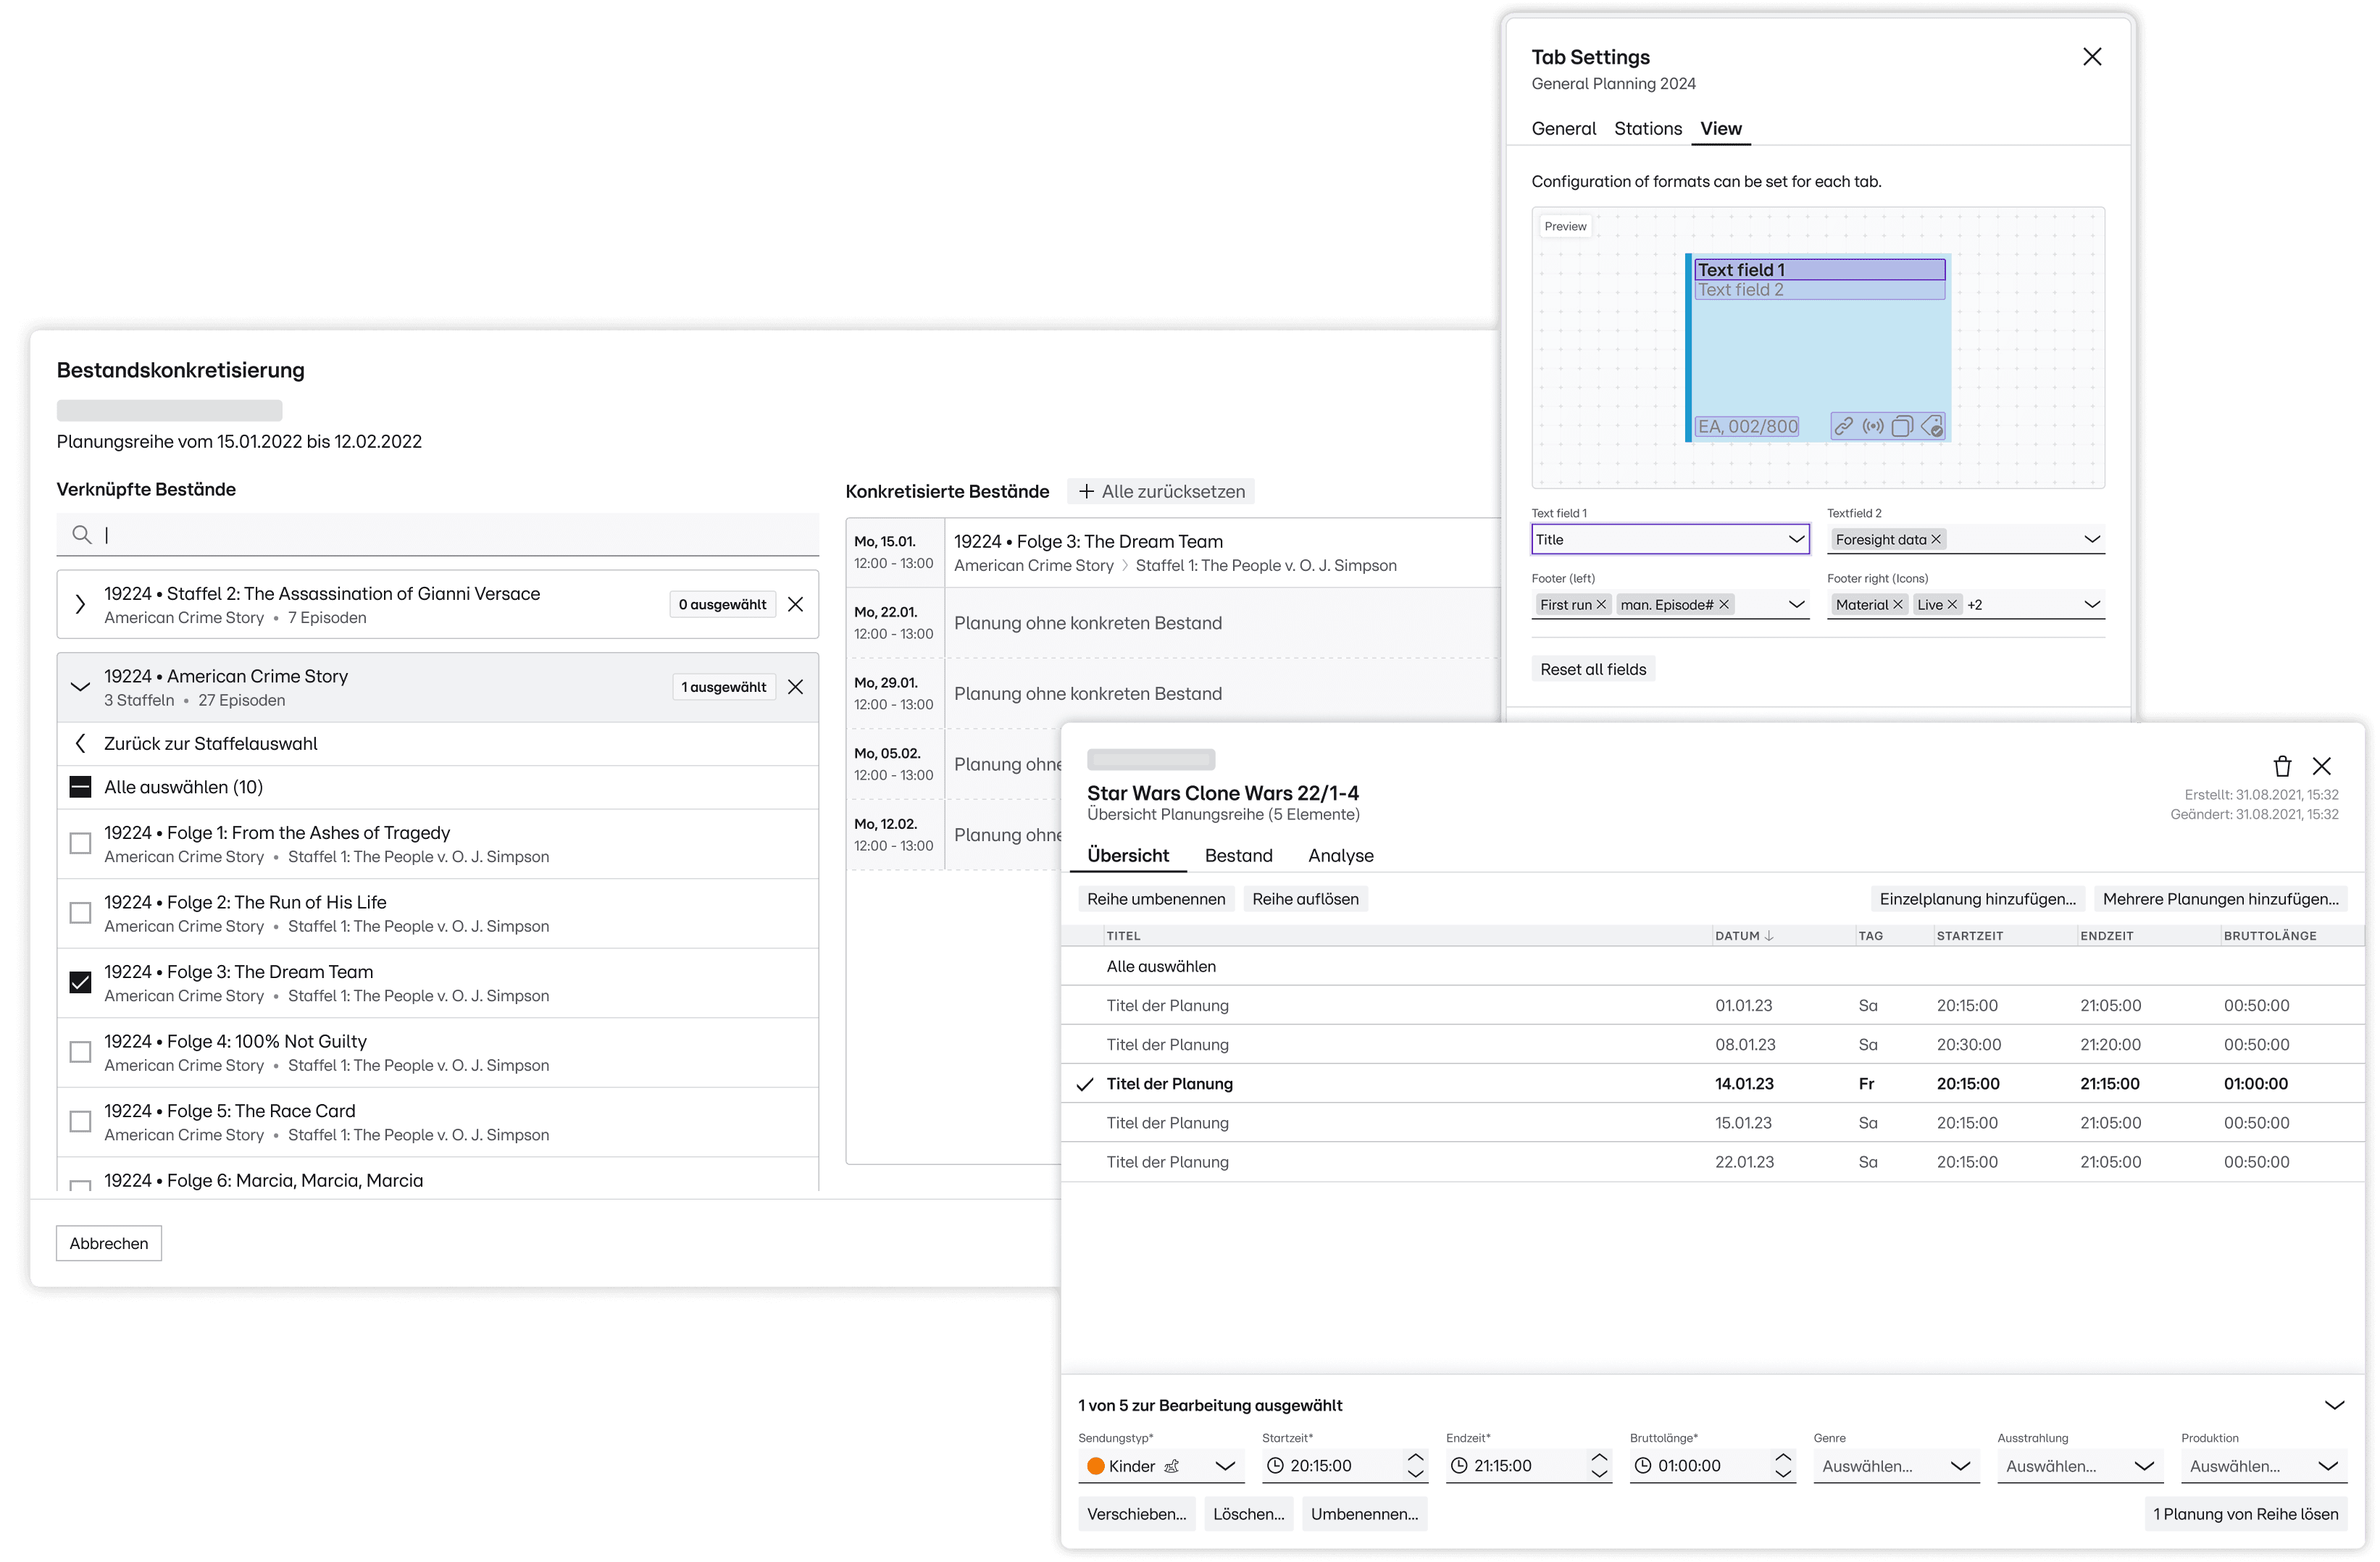Open the Text field 1 Title dropdown

tap(1670, 540)
